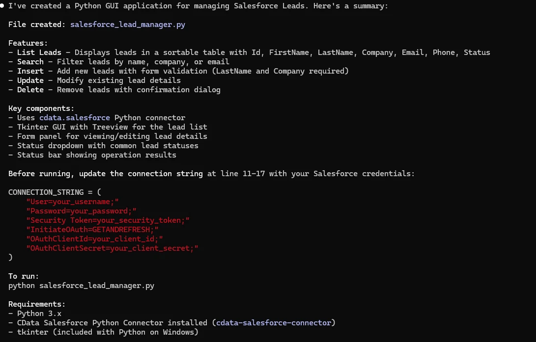
Task: Click the "Search" feature label
Action: pos(30,62)
